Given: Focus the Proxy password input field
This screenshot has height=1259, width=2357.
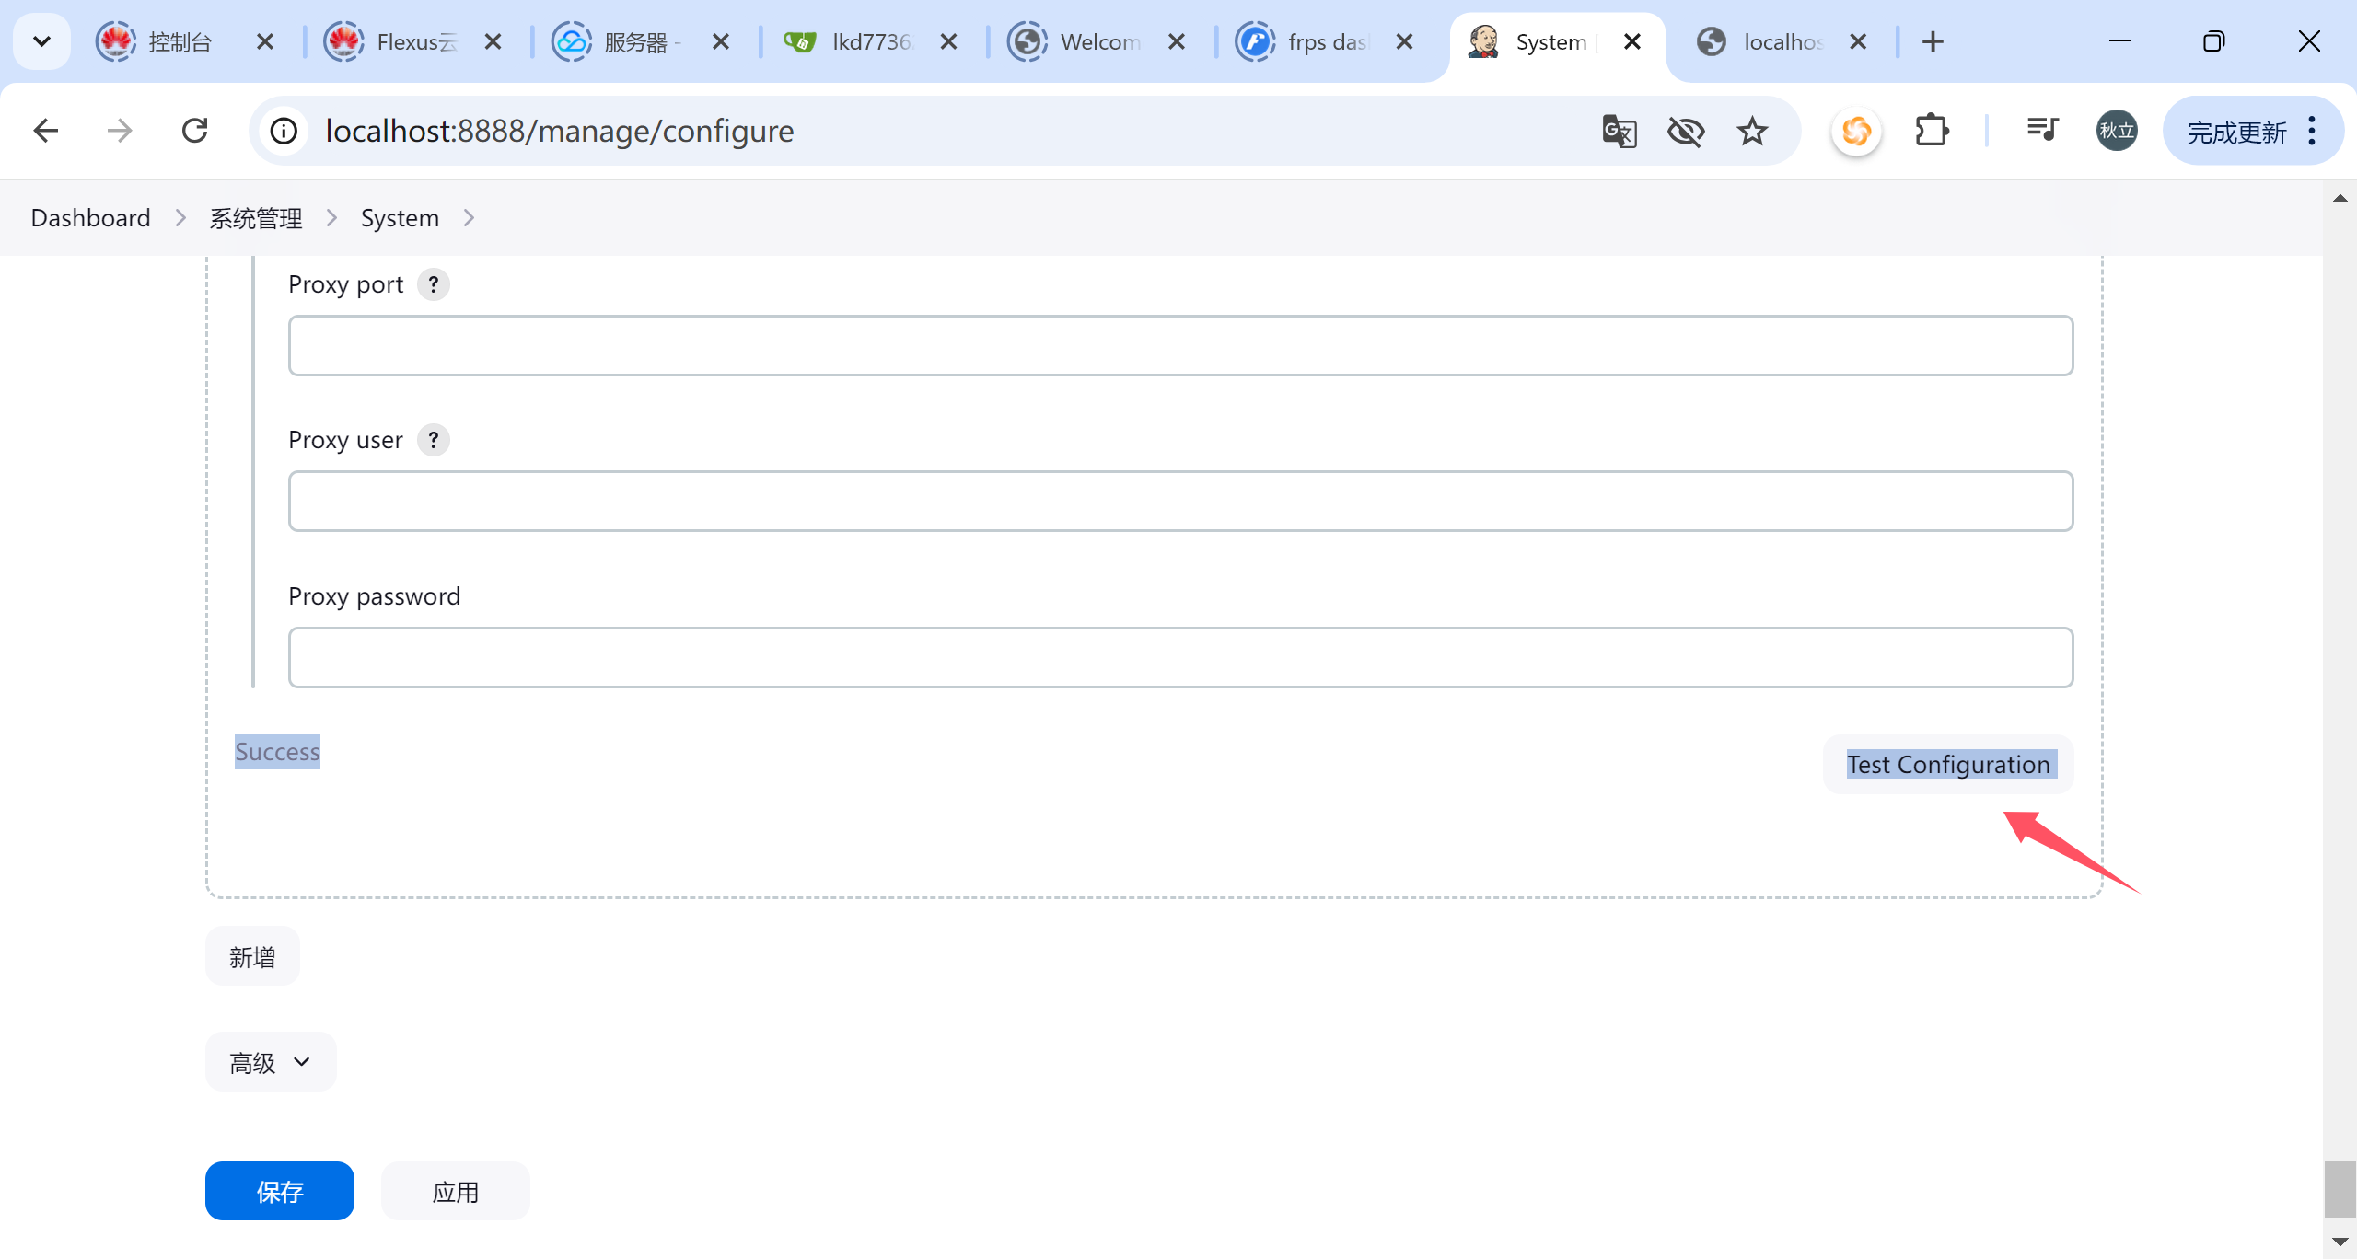Looking at the screenshot, I should 1179,657.
